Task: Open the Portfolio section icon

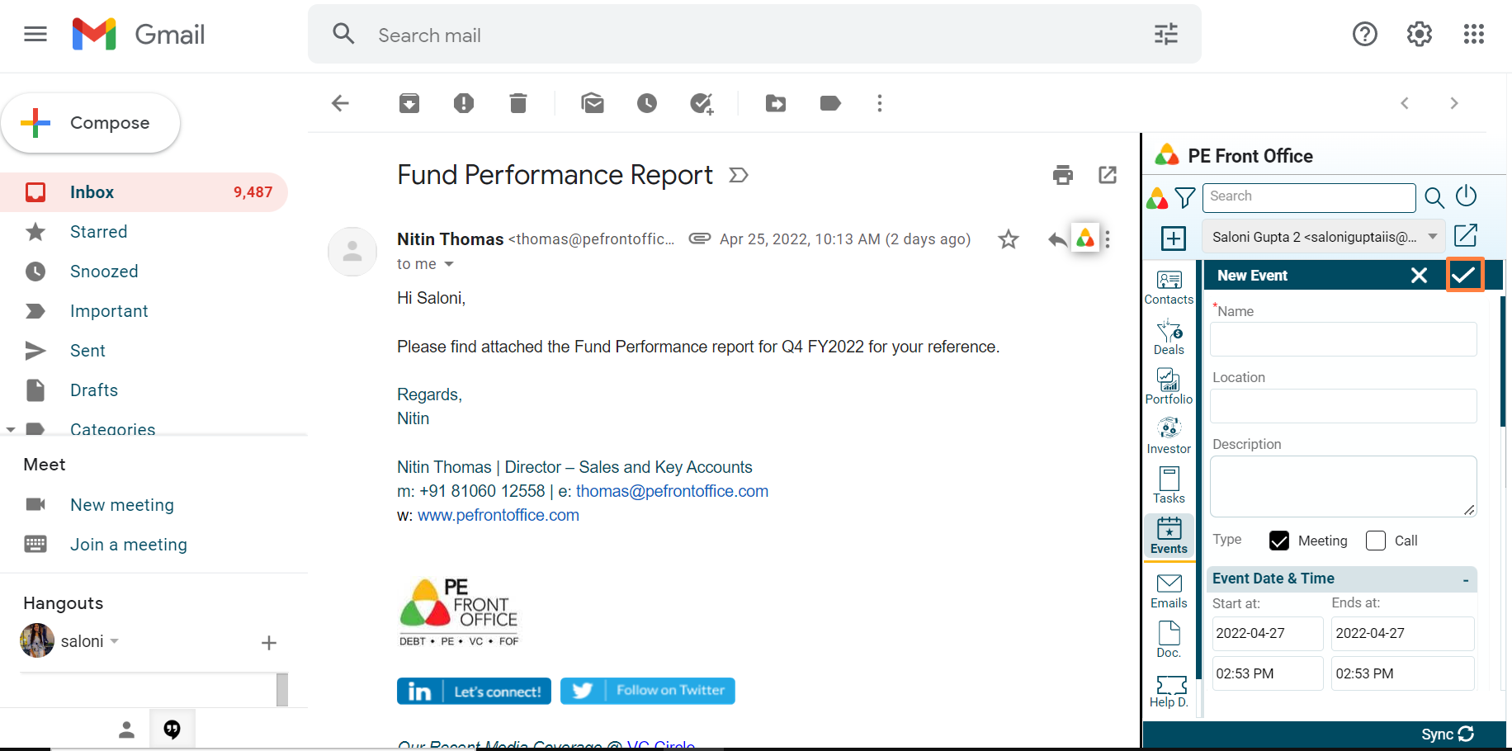Action: [1169, 385]
